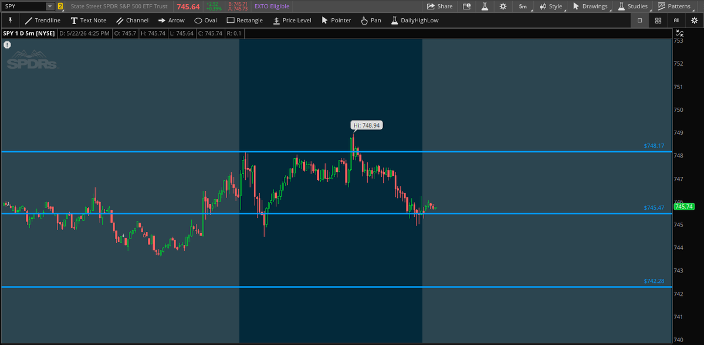This screenshot has height=345, width=704.
Task: Select the Rectangle drawing tool
Action: [245, 20]
